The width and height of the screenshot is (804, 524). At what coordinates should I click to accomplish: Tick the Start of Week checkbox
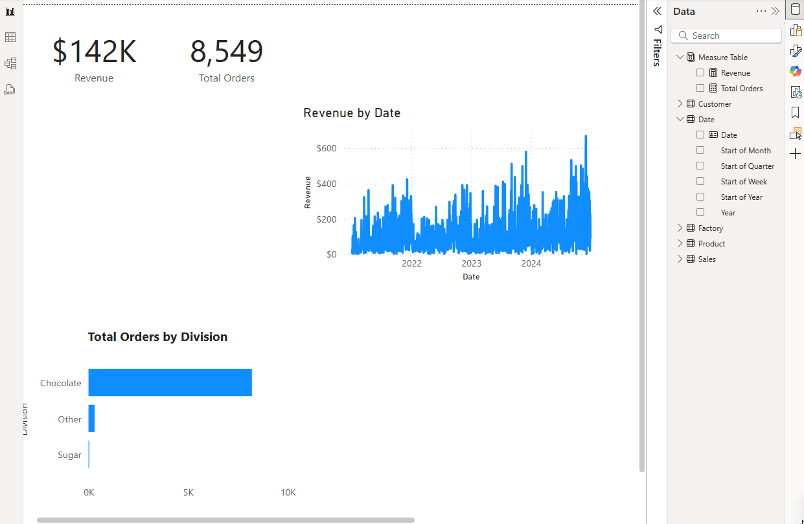click(700, 182)
